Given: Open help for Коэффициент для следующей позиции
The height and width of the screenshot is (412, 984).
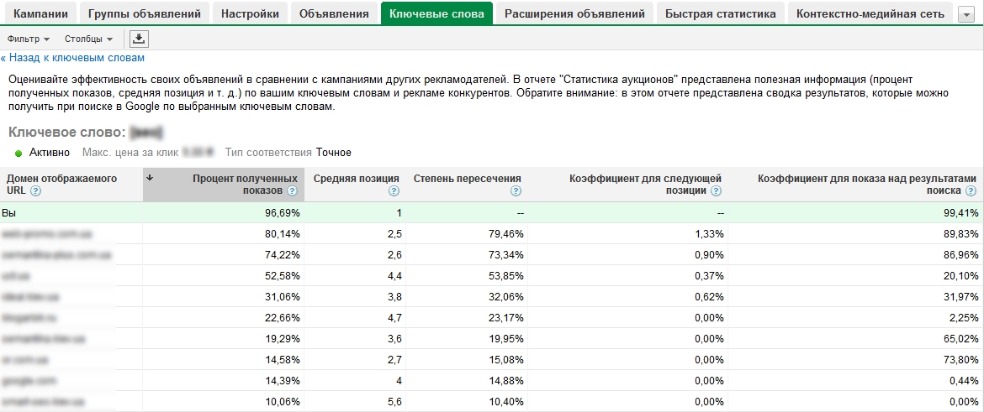Looking at the screenshot, I should (716, 191).
